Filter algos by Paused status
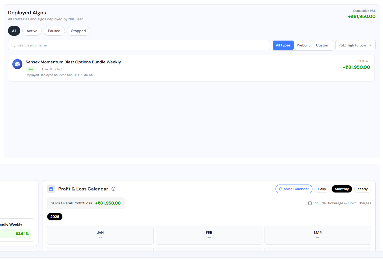383x260 pixels. pyautogui.click(x=54, y=31)
